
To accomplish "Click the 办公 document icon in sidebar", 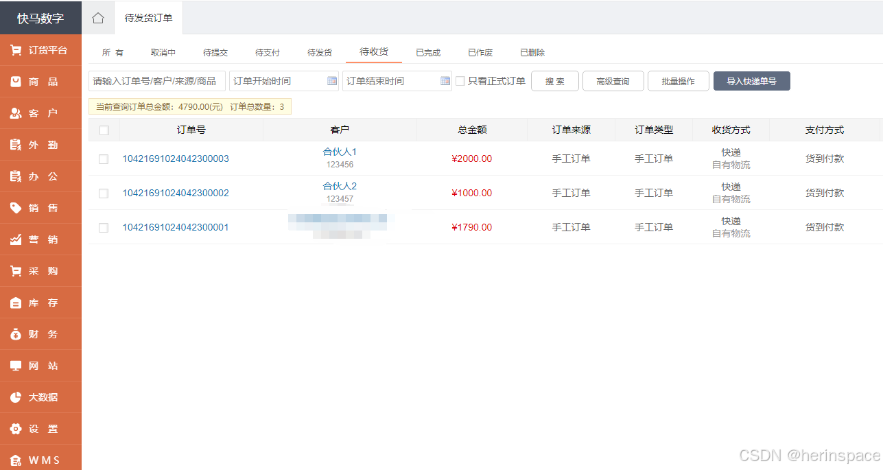I will click(16, 176).
